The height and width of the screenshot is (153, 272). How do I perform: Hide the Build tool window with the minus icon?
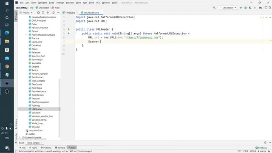[270, 142]
